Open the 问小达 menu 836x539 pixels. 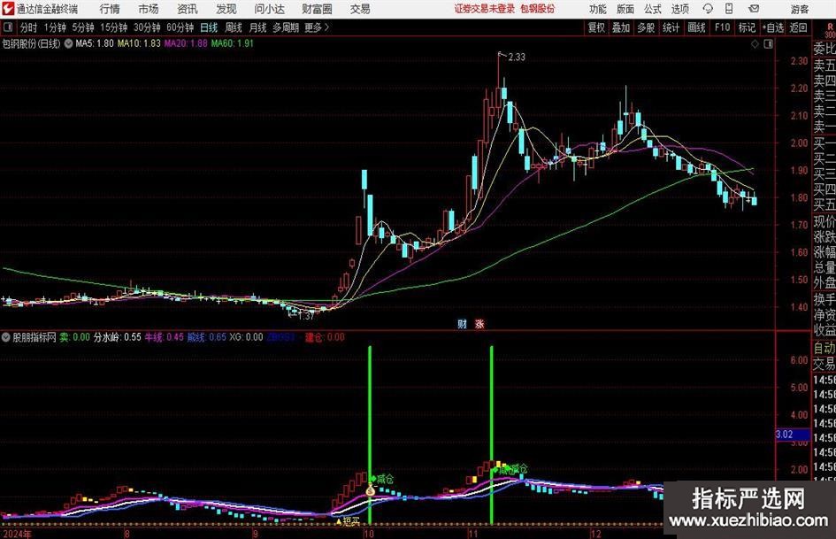point(269,9)
